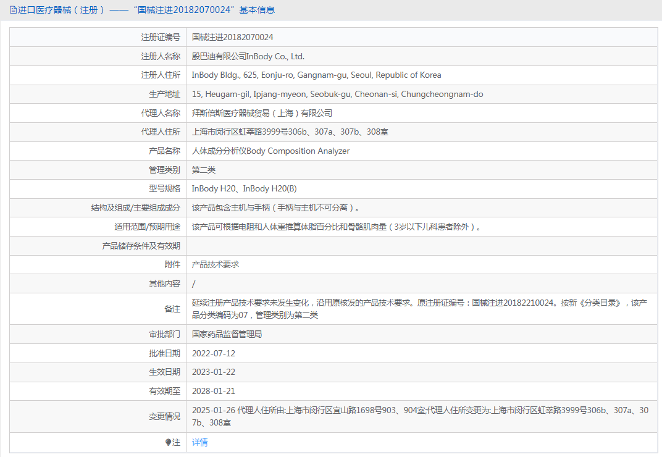The height and width of the screenshot is (457, 662).
Task: Click the 结构及组成/主要组成成分 label
Action: [135, 208]
